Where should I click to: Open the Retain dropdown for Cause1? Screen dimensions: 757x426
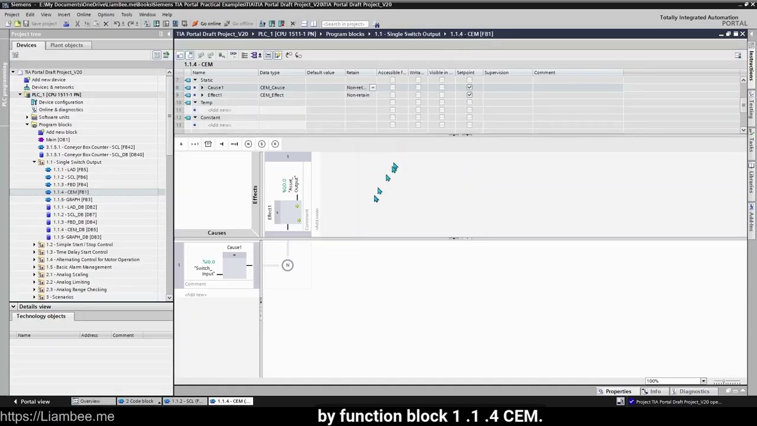(373, 88)
